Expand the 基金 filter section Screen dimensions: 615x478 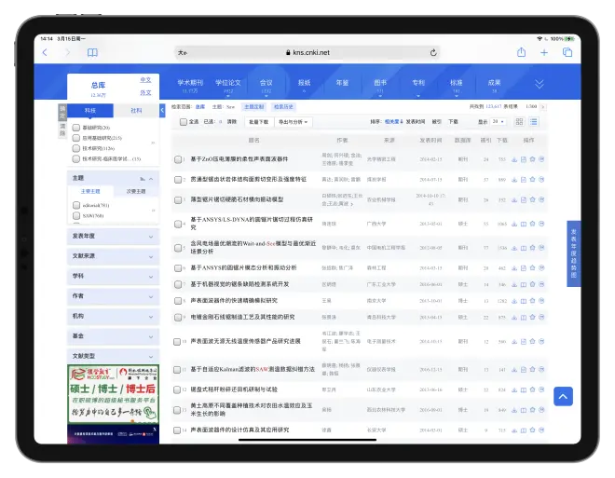point(114,336)
